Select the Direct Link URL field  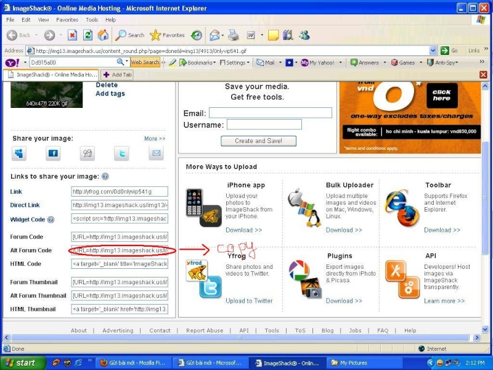120,205
